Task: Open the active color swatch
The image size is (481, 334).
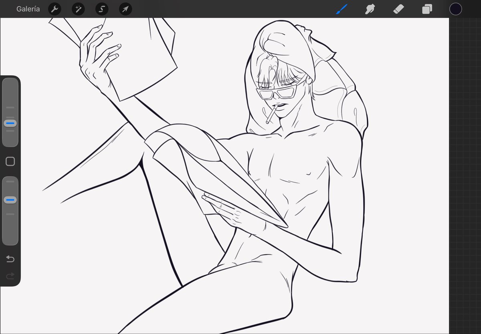Action: (455, 9)
